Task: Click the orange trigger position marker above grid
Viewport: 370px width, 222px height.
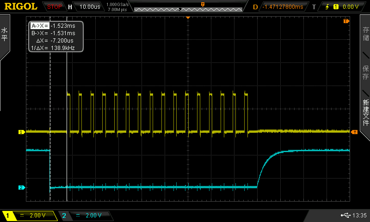Action: (188, 18)
